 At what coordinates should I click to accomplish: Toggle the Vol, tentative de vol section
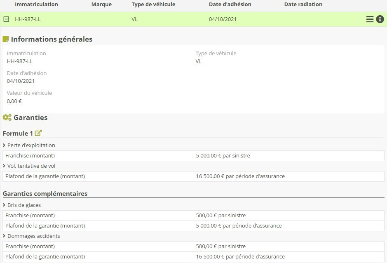tap(4, 166)
